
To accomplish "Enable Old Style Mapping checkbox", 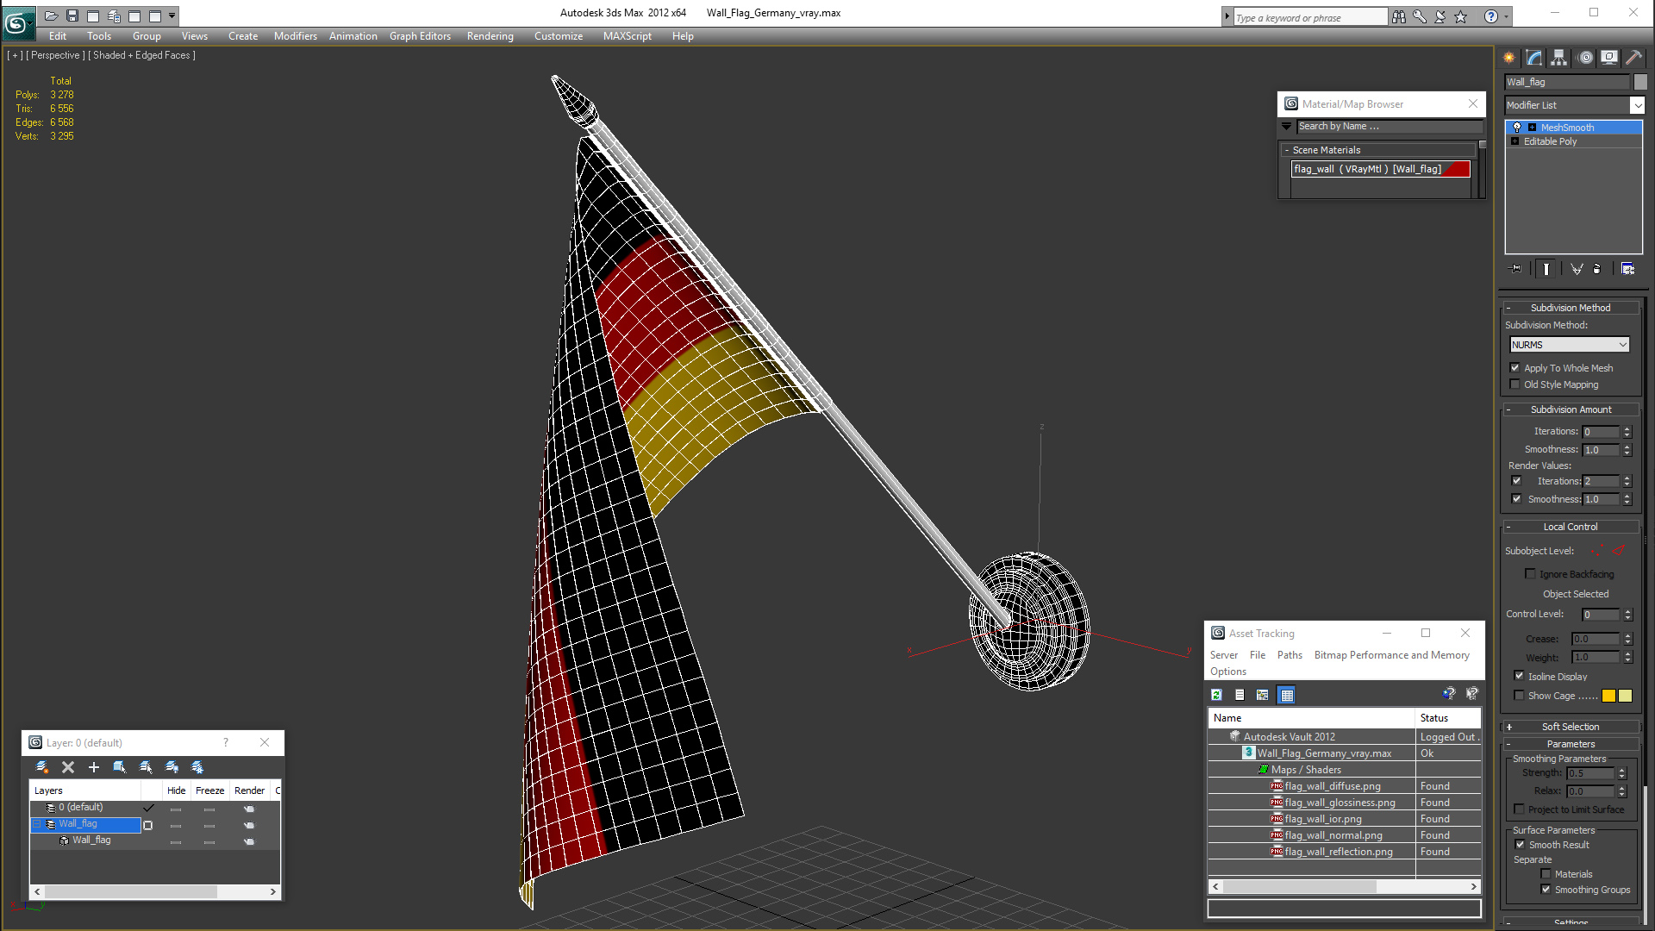I will 1515,384.
